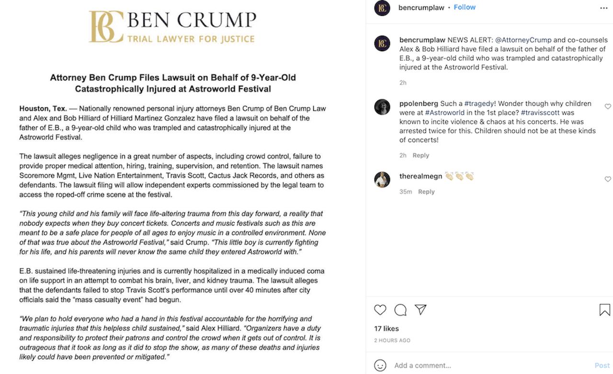View ppolenberg's profile picture
The height and width of the screenshot is (374, 613).
tap(382, 107)
